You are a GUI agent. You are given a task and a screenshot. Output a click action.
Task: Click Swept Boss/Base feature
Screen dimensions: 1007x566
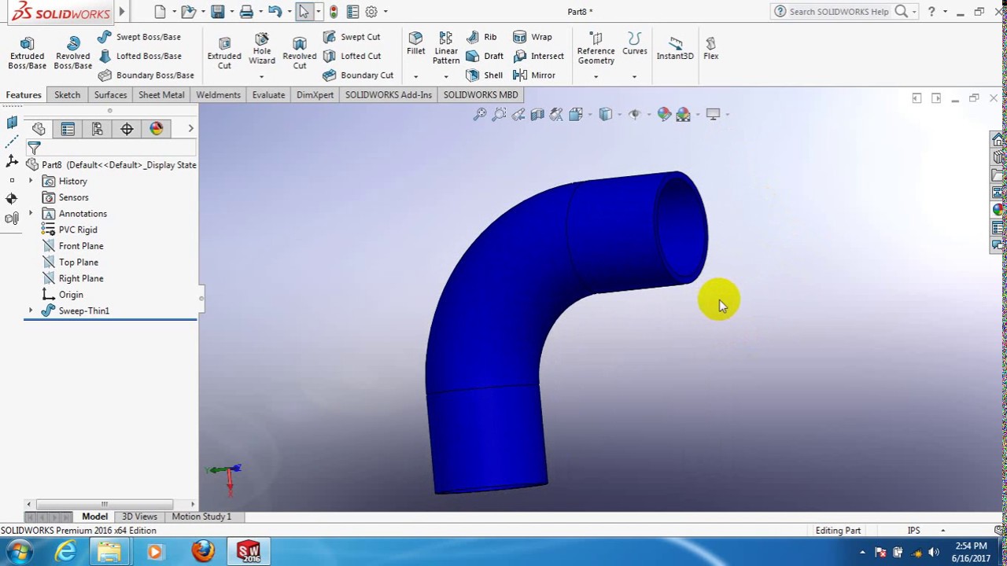139,37
